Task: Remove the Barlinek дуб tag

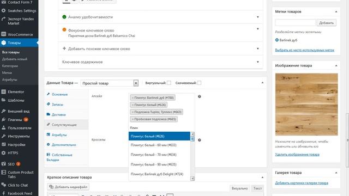Action: [x=277, y=40]
